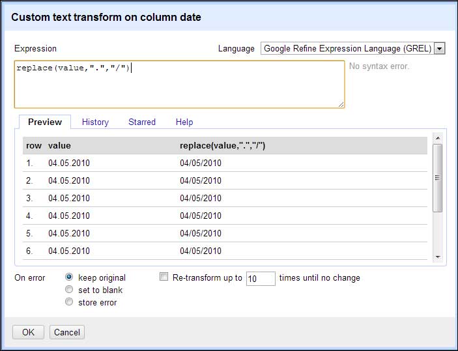Confirm the transform with OK
The image size is (458, 351).
coord(28,332)
